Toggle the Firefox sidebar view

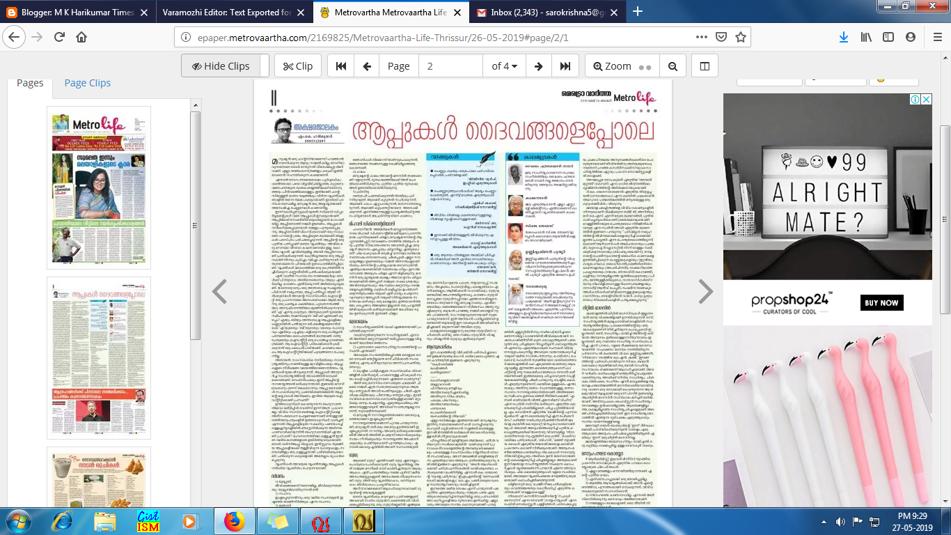pos(888,37)
